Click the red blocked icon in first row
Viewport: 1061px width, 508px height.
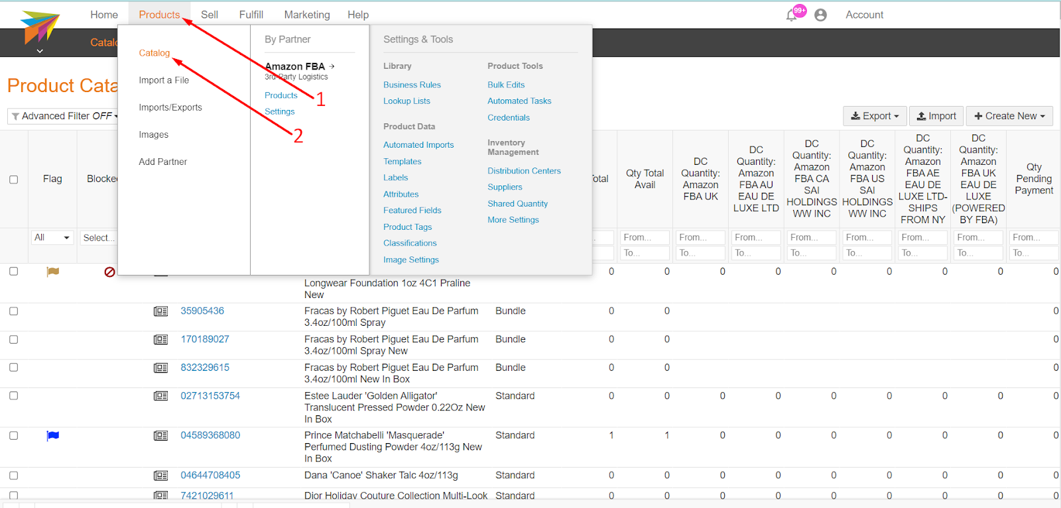click(x=110, y=272)
